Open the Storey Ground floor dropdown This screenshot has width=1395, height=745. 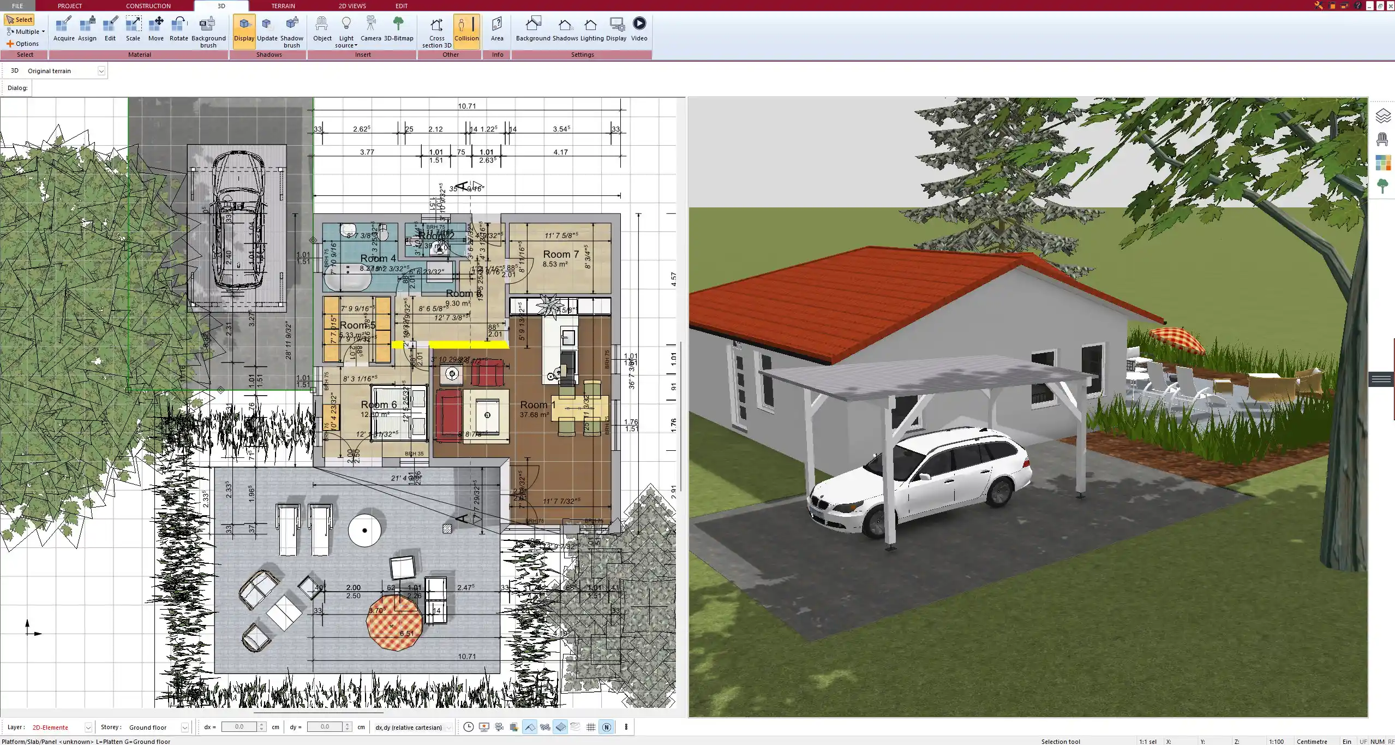184,728
